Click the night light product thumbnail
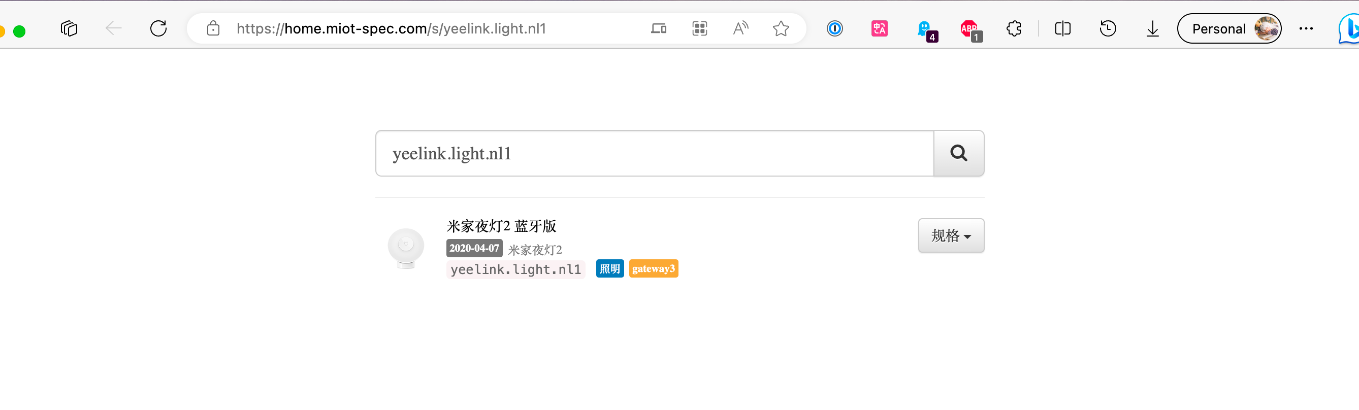The image size is (1359, 410). click(x=406, y=247)
